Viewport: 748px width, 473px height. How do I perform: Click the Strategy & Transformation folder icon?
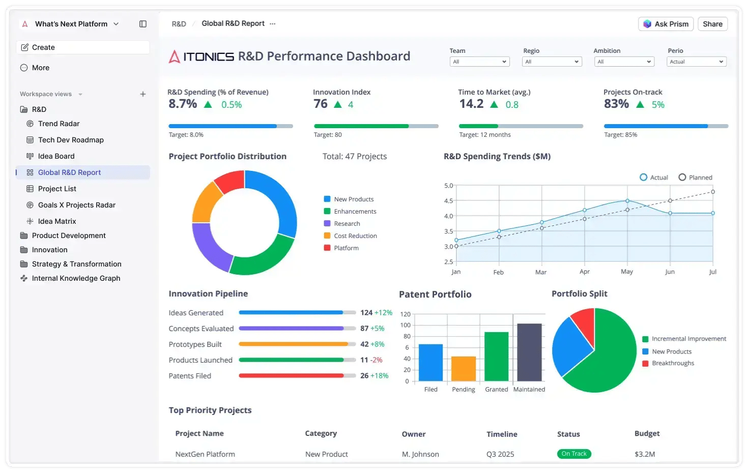(24, 264)
